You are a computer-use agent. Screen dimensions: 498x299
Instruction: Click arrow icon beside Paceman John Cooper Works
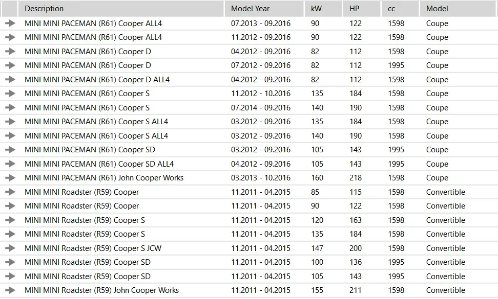[10, 178]
